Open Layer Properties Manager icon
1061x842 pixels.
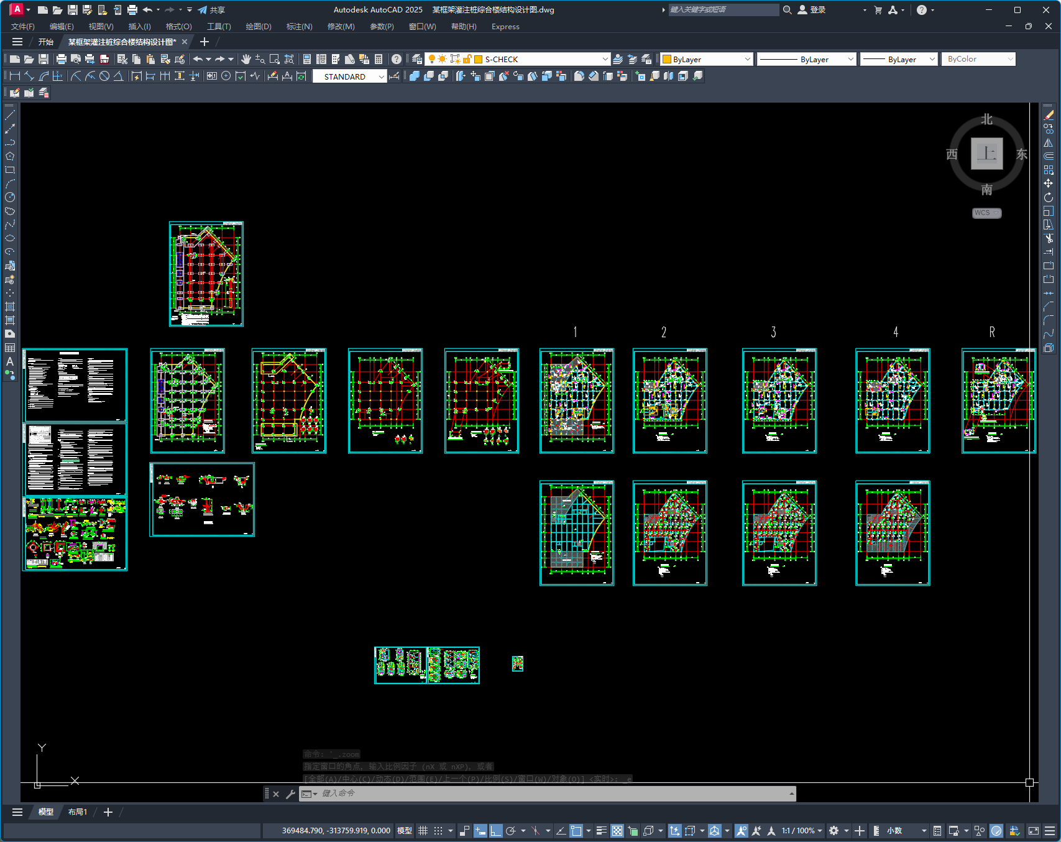[x=417, y=59]
